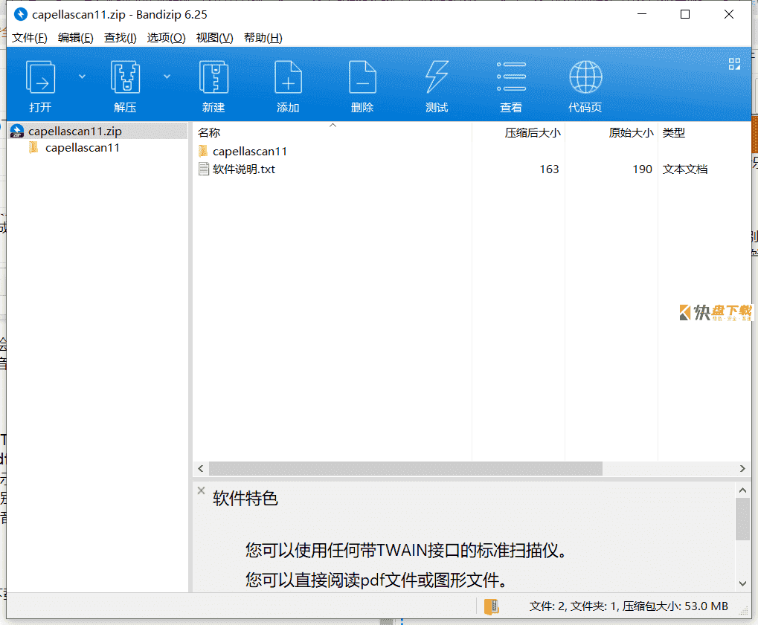Click the New archive (新建) icon
Screen dimensions: 758x625
click(x=213, y=77)
